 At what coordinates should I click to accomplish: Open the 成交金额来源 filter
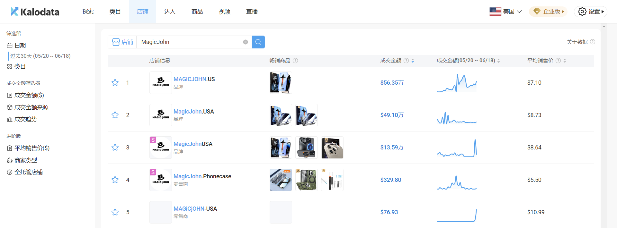(x=31, y=107)
